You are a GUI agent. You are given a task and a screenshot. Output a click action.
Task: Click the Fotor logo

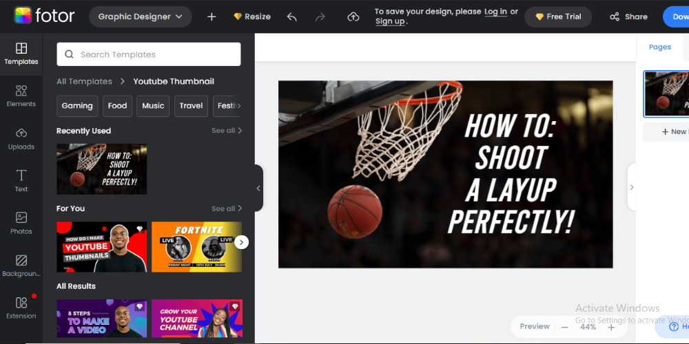tap(44, 17)
